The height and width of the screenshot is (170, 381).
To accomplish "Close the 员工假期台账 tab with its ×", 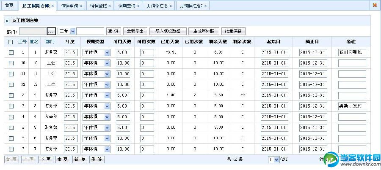I will (x=53, y=5).
